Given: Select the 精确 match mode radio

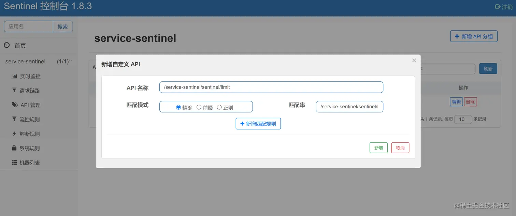Looking at the screenshot, I should 178,107.
